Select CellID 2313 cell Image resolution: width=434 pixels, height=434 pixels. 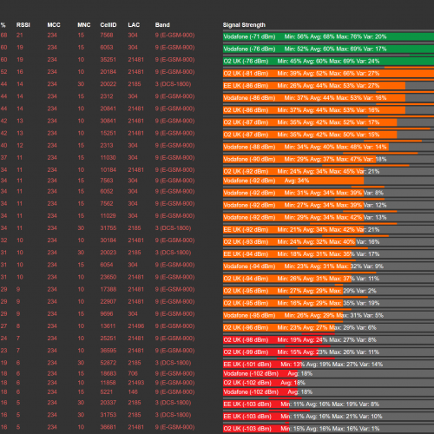[107, 146]
